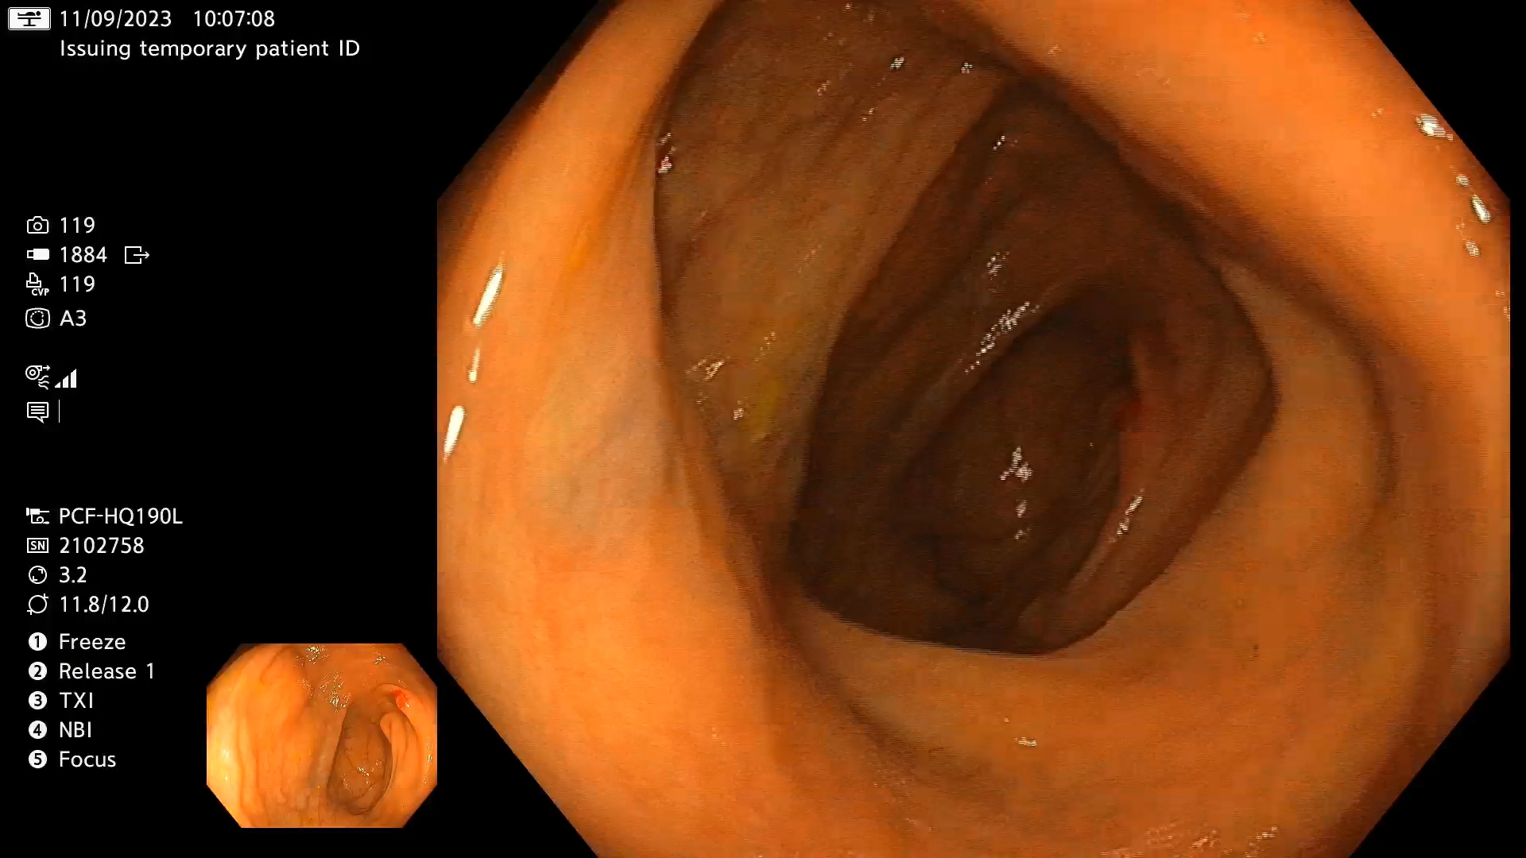Click the camera image count icon
Viewport: 1526px width, 858px height.
point(37,226)
